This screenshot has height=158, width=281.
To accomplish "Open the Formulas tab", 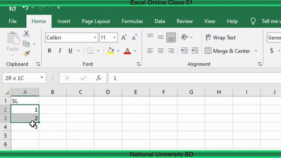I will 132,21.
